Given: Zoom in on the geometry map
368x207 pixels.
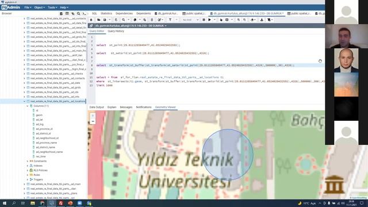Looking at the screenshot, I should (93, 116).
